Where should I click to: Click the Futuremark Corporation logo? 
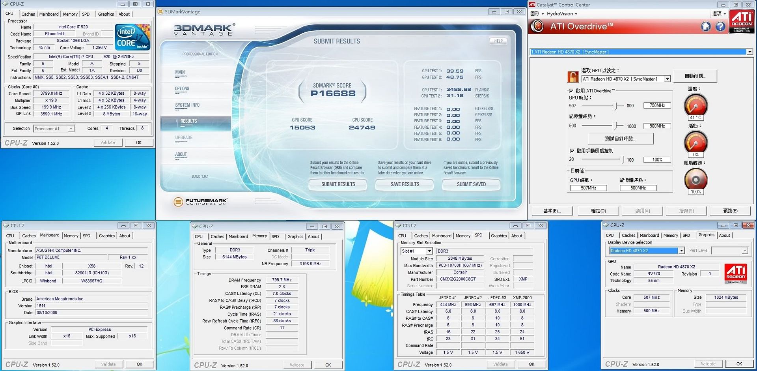coord(200,202)
